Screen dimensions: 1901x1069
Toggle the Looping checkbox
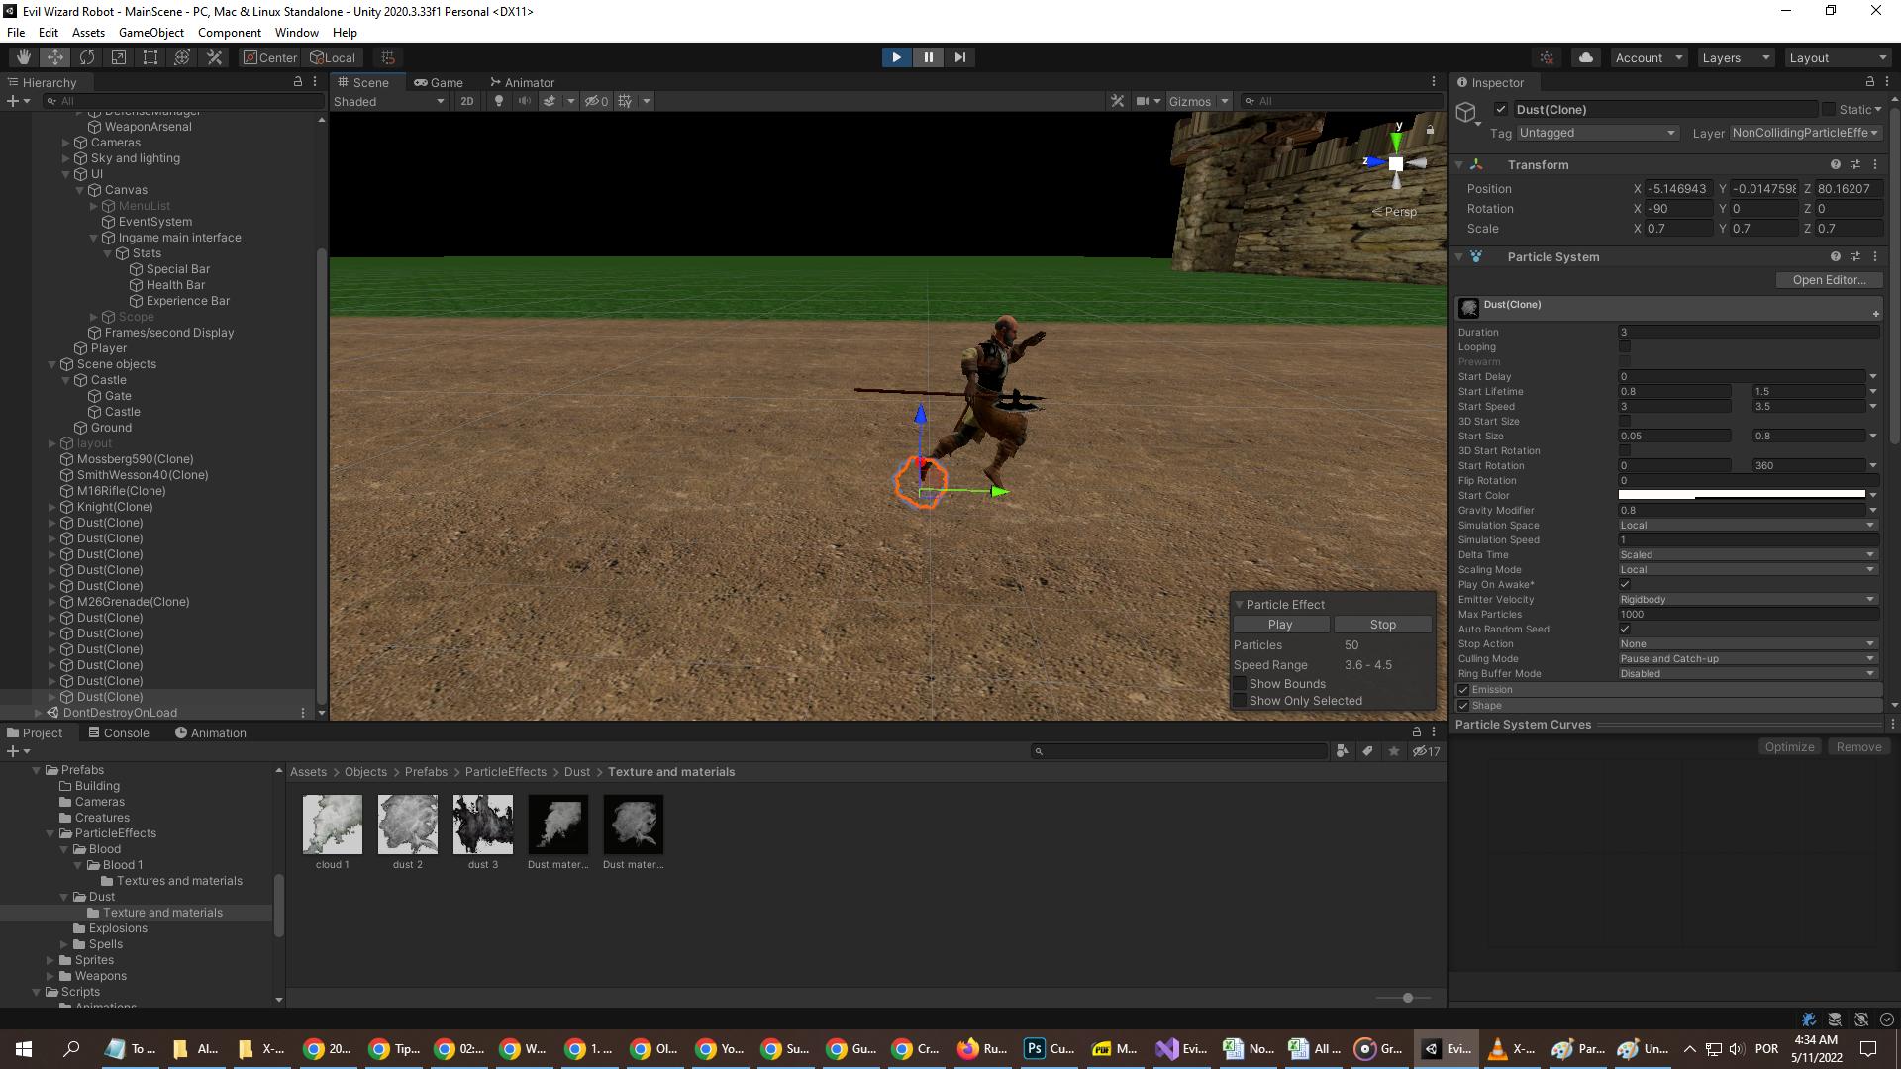click(1625, 346)
